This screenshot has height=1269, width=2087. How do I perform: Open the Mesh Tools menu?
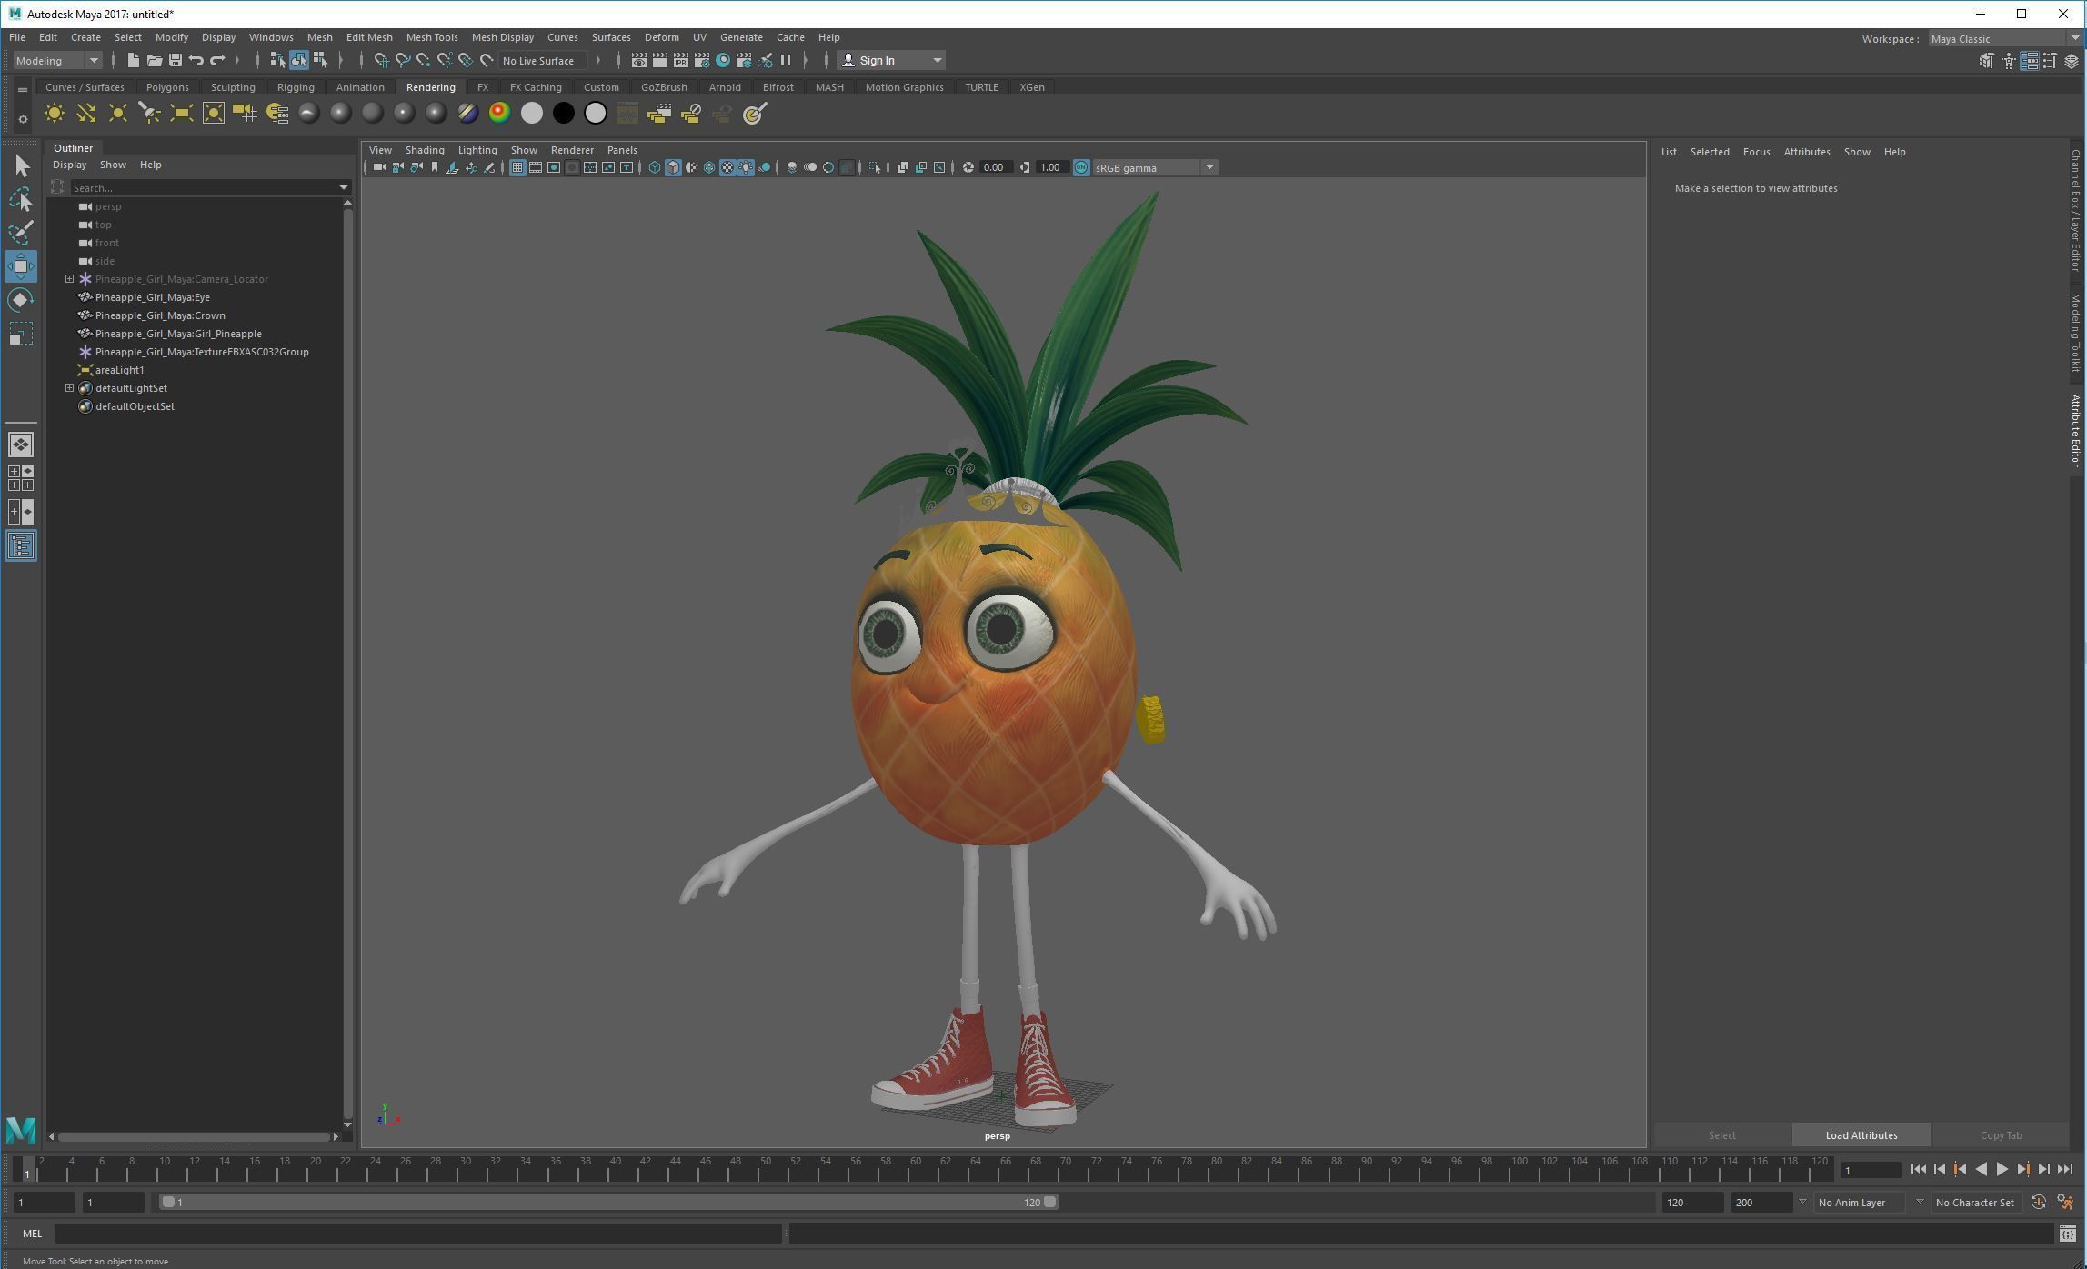tap(431, 37)
